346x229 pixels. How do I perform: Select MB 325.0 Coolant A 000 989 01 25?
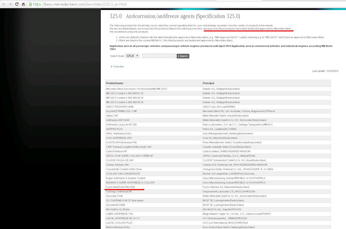pyautogui.click(x=124, y=94)
